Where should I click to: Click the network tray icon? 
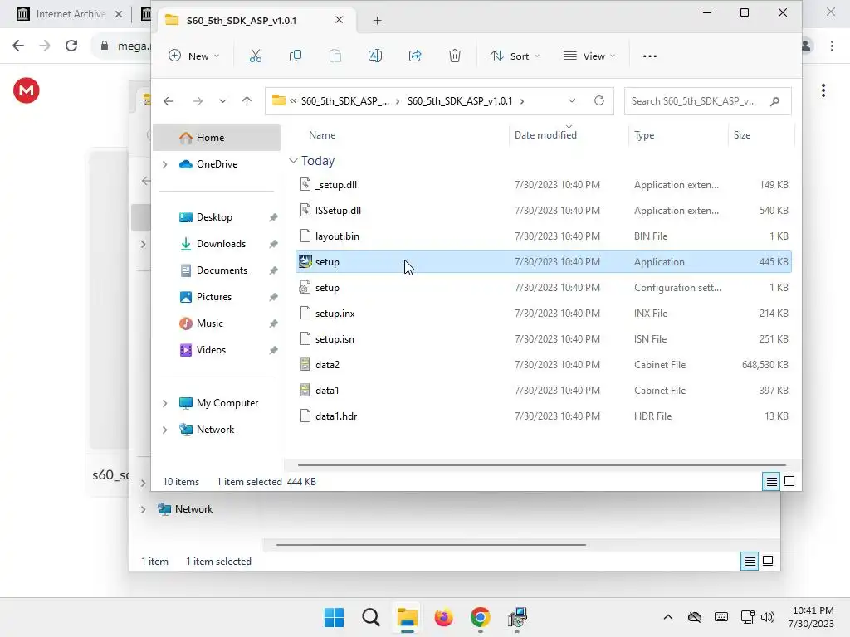pyautogui.click(x=748, y=617)
